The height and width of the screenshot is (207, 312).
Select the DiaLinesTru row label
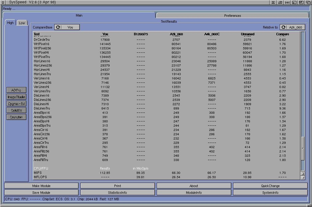pos(42,108)
